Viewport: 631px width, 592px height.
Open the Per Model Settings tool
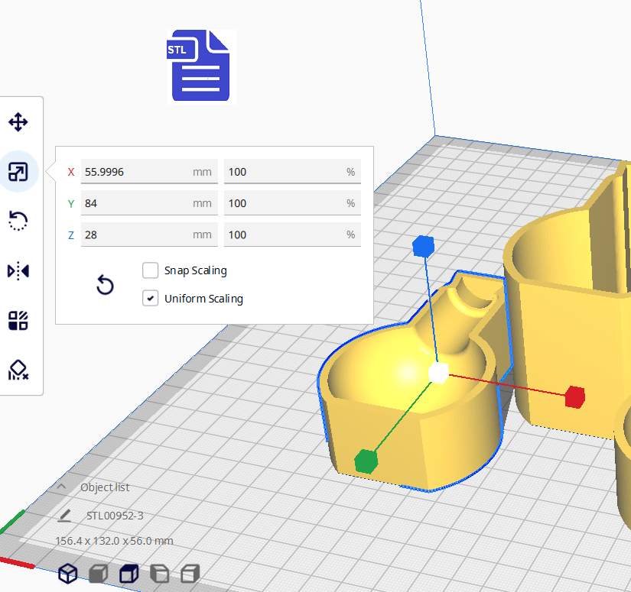(x=18, y=321)
